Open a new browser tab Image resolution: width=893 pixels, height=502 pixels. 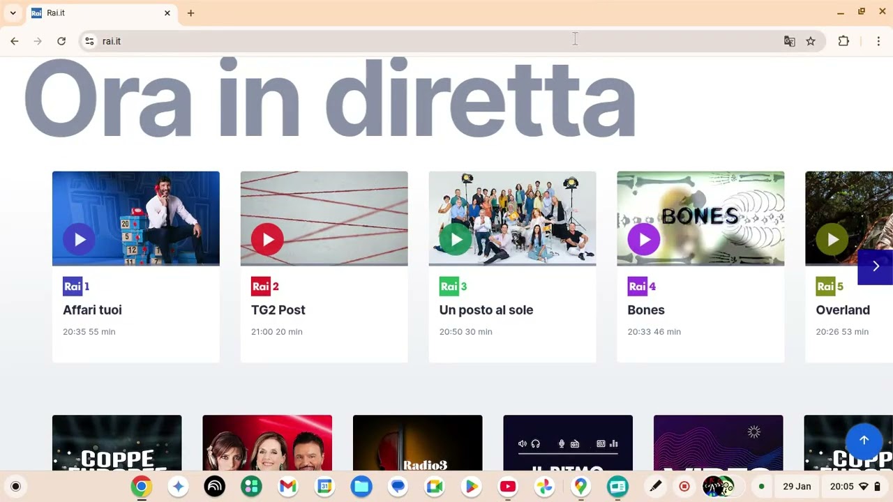coord(190,13)
